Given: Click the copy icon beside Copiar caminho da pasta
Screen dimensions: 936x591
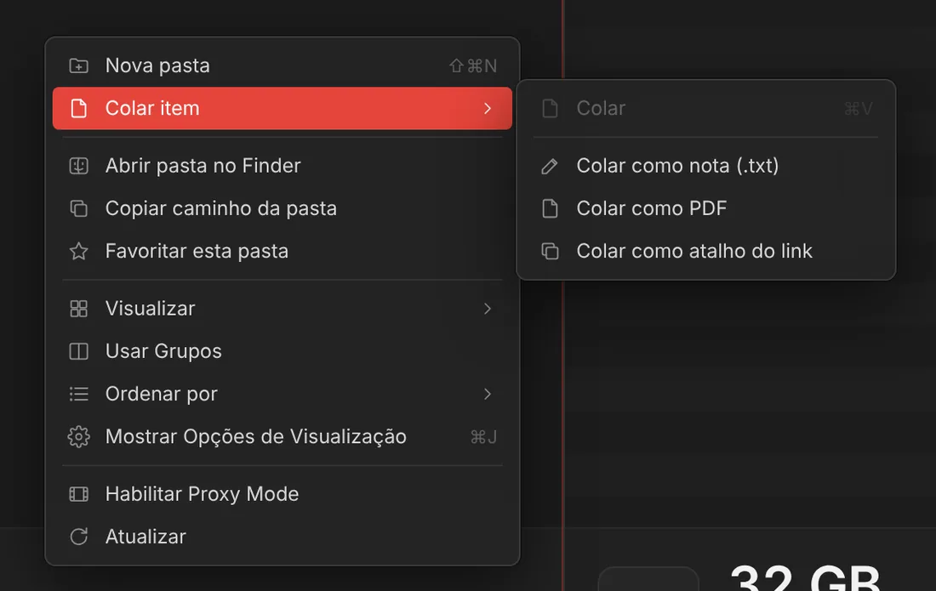Looking at the screenshot, I should click(79, 208).
